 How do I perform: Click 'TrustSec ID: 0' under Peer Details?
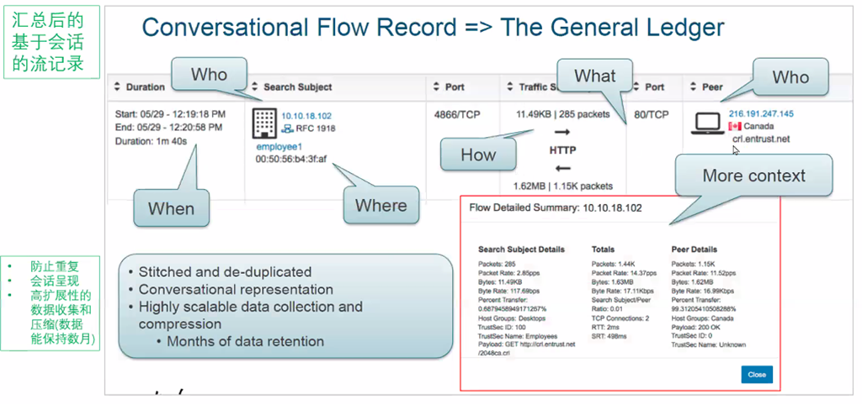pyautogui.click(x=693, y=336)
